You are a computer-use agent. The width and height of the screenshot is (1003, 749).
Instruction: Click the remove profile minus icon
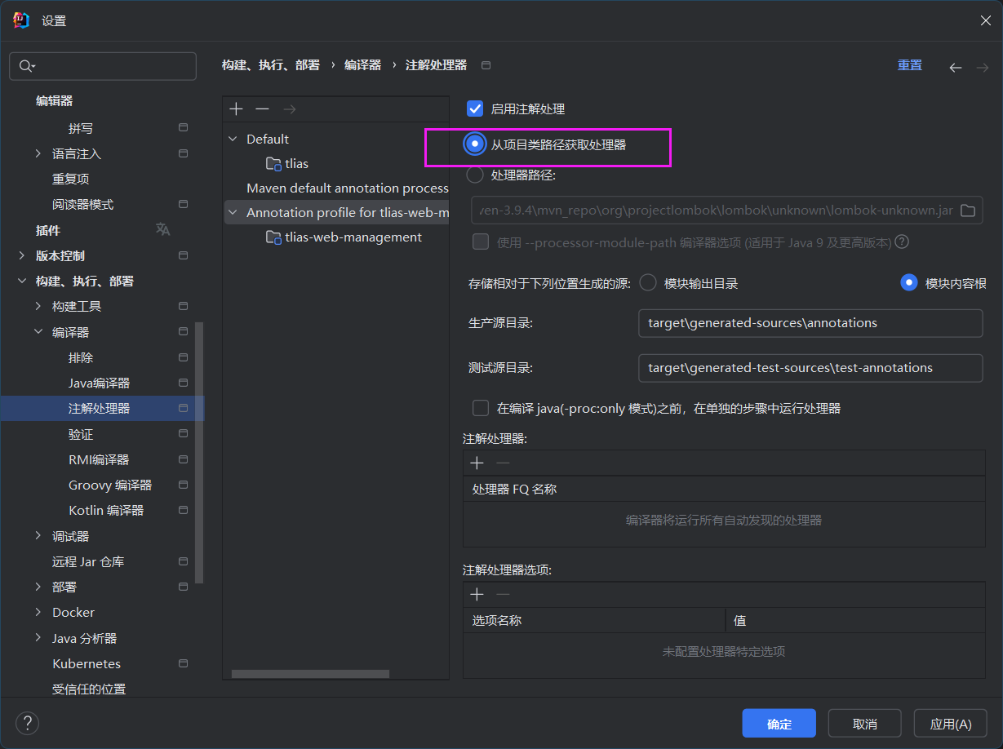(x=262, y=109)
